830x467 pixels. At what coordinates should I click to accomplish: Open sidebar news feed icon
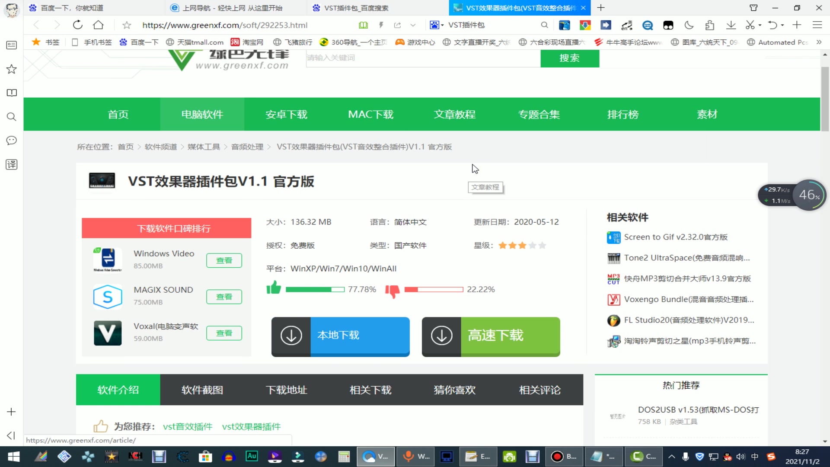tap(12, 45)
